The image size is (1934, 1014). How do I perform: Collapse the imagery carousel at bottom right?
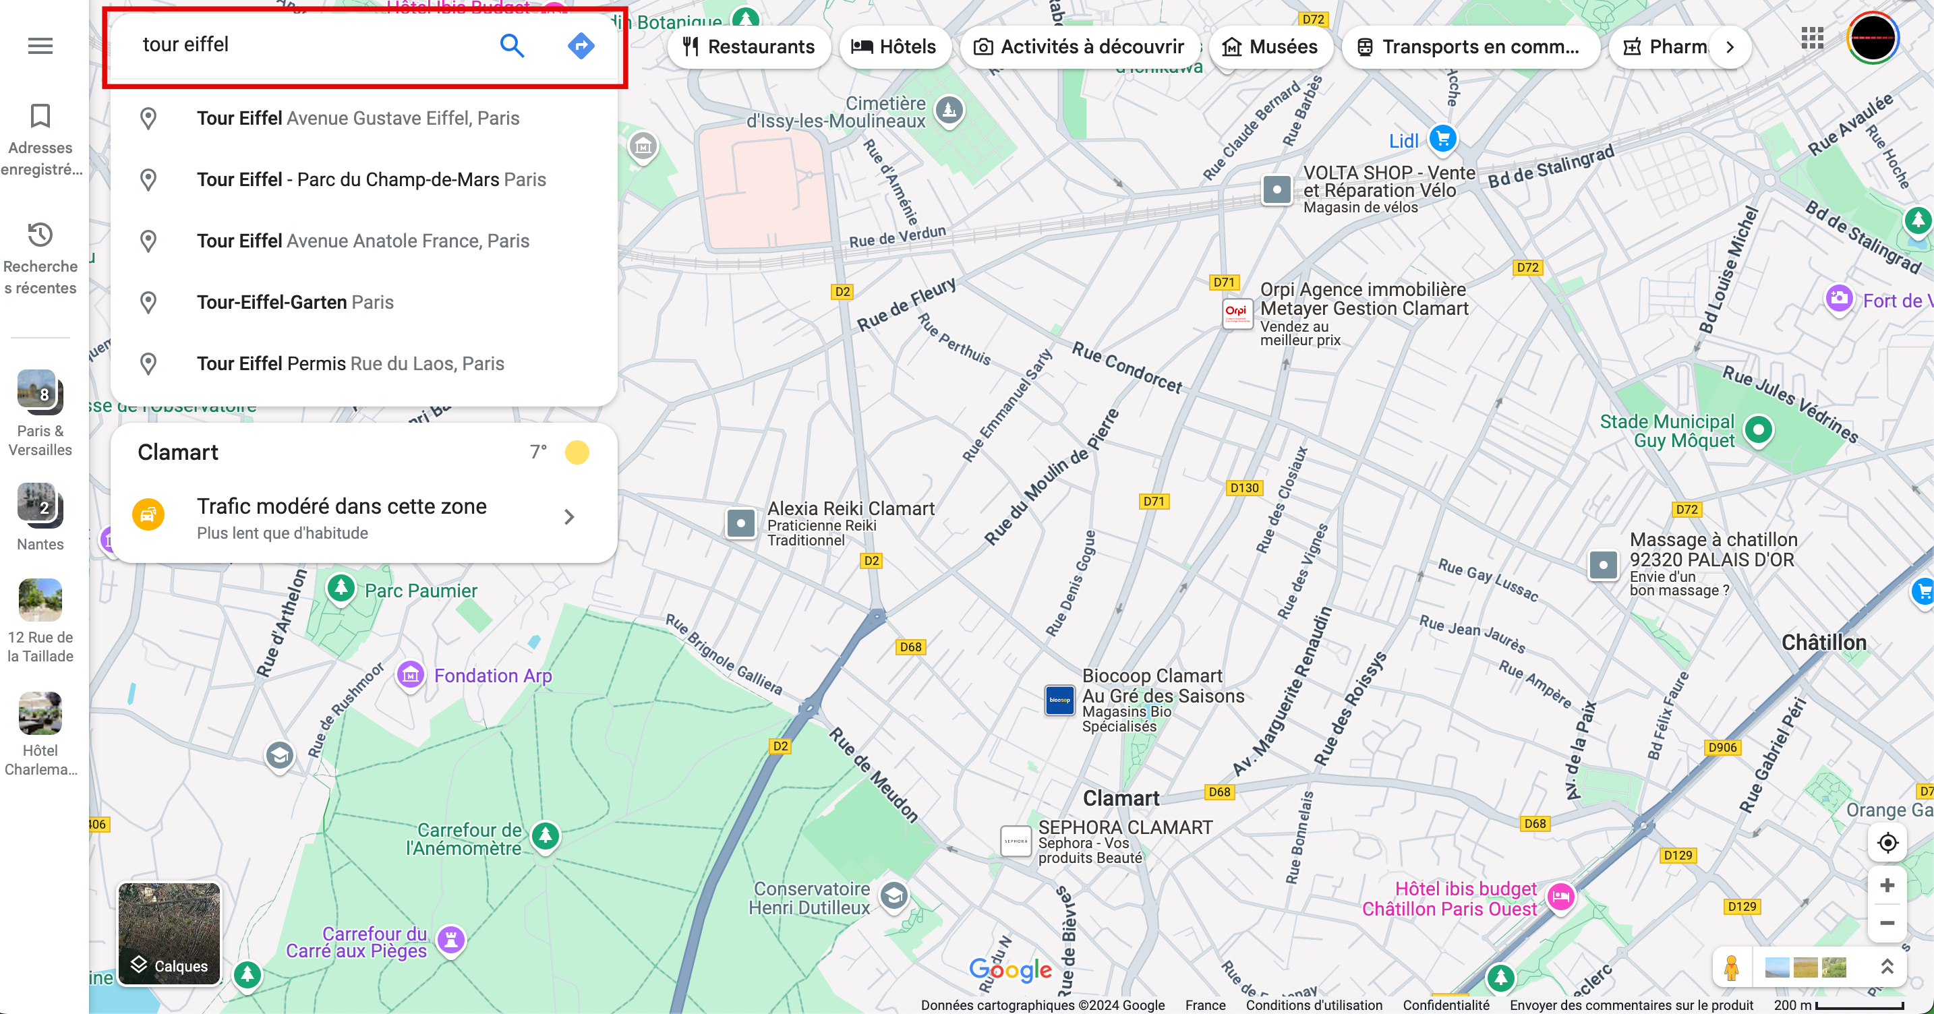coord(1889,967)
